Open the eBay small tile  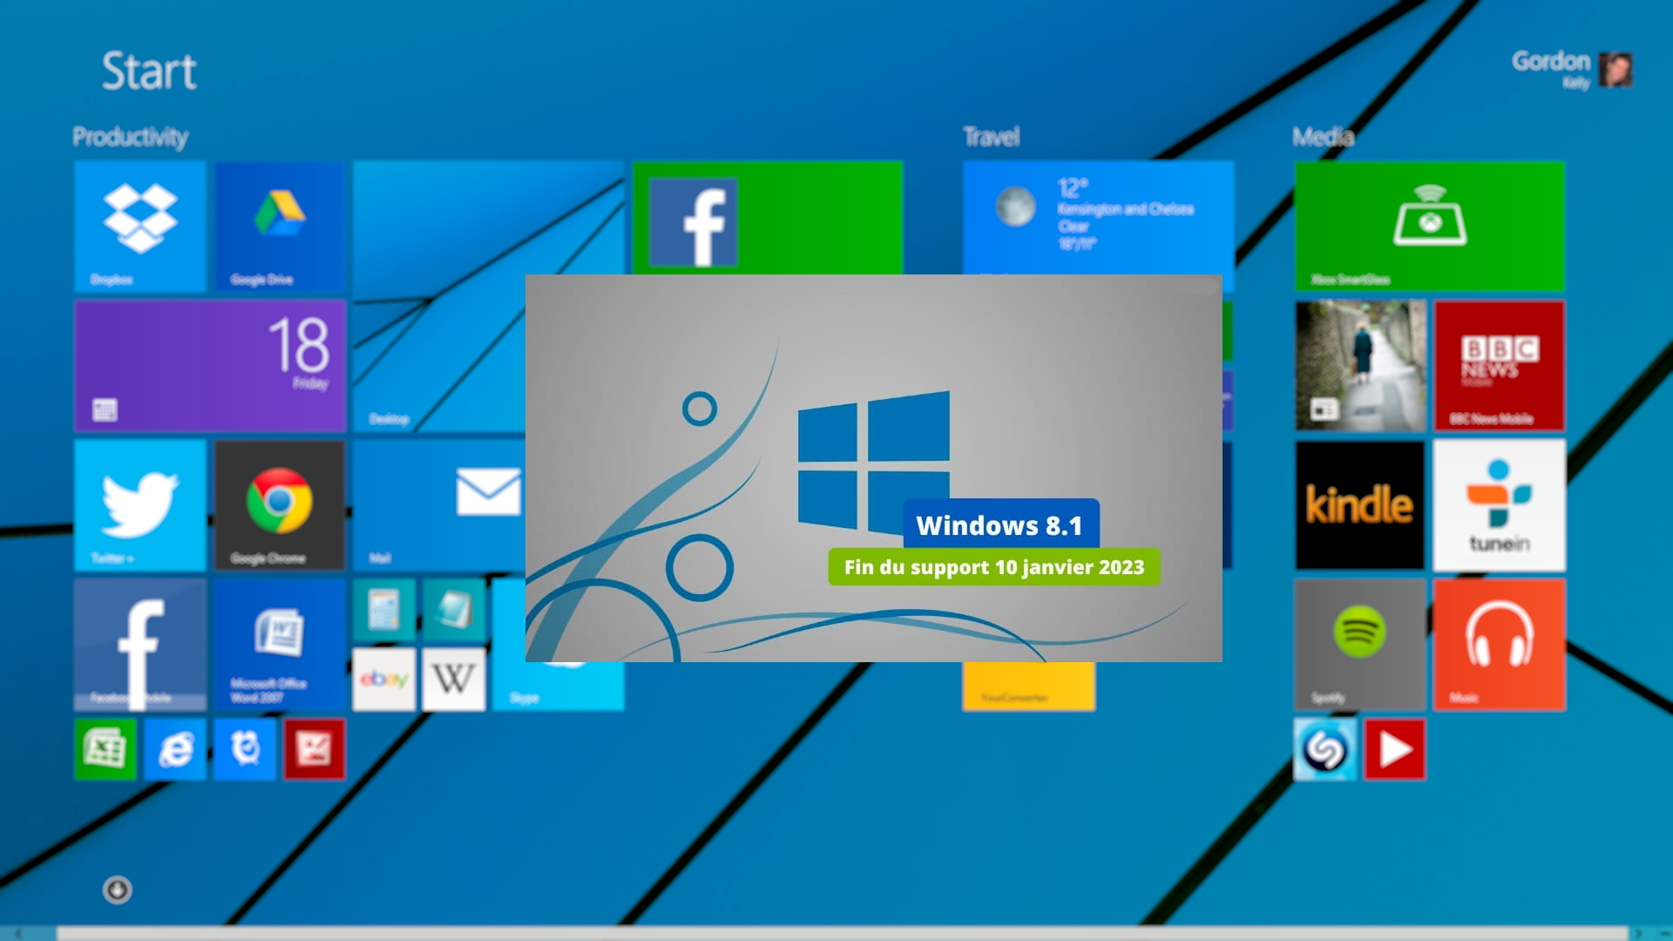(x=384, y=680)
